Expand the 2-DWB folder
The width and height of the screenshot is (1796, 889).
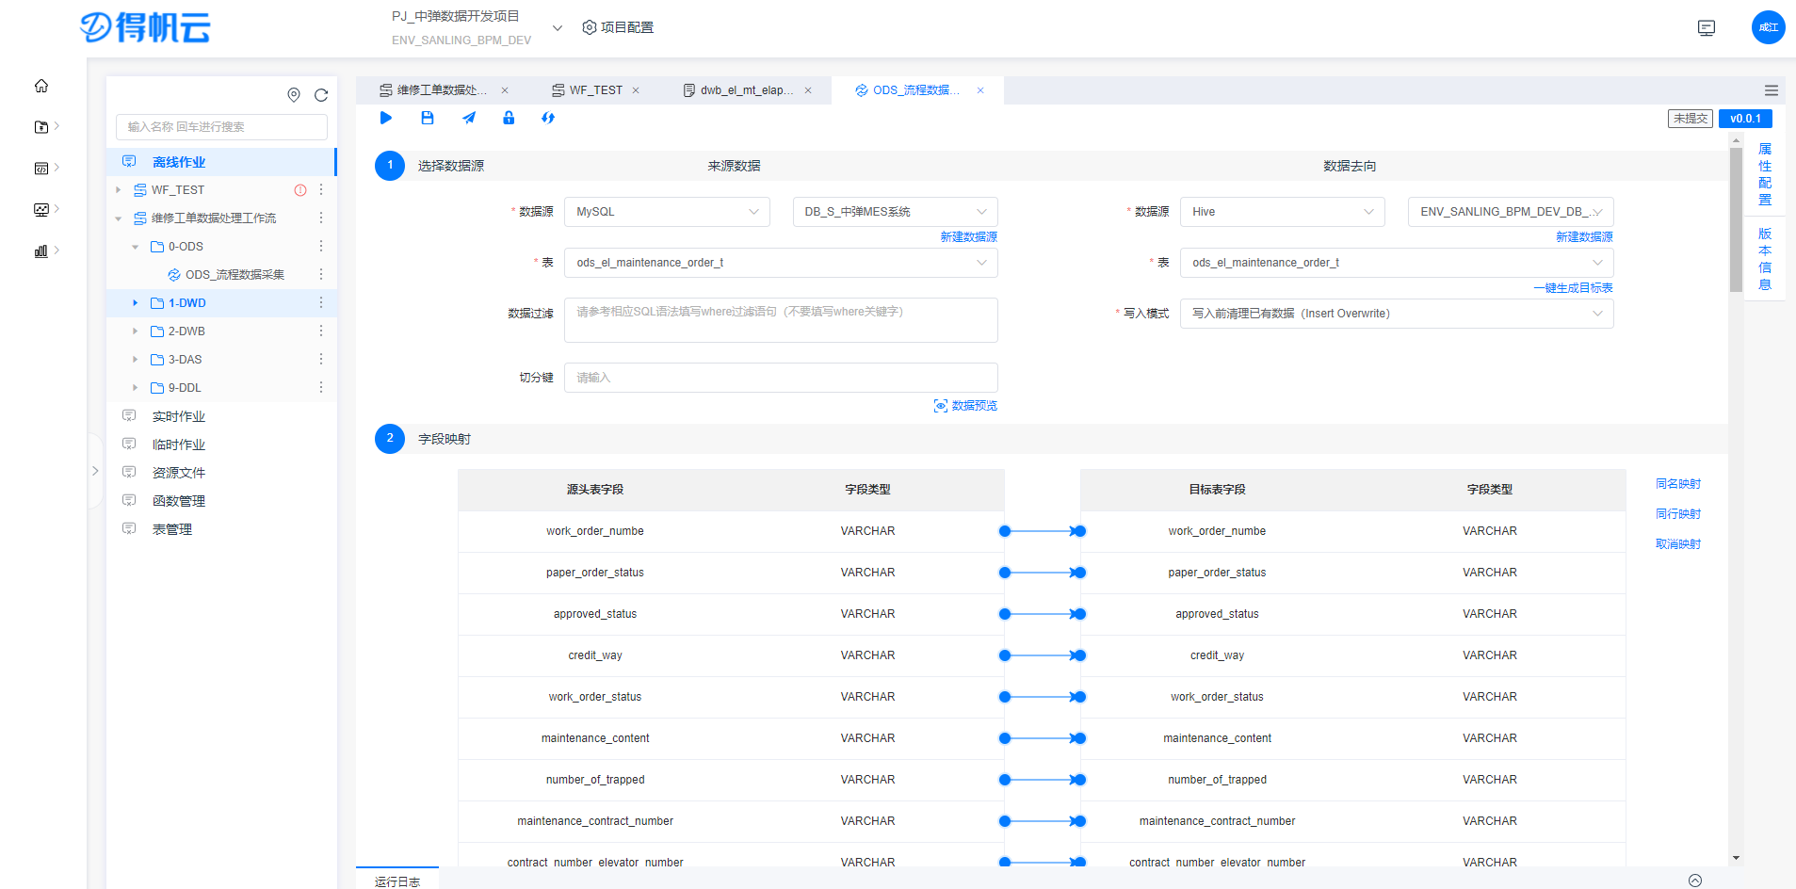coord(136,331)
